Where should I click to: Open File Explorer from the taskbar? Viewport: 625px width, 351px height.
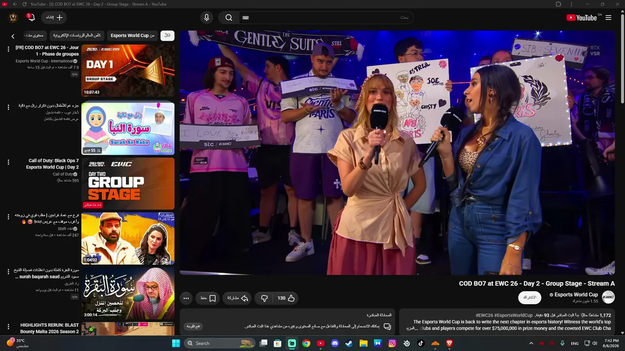point(363,343)
